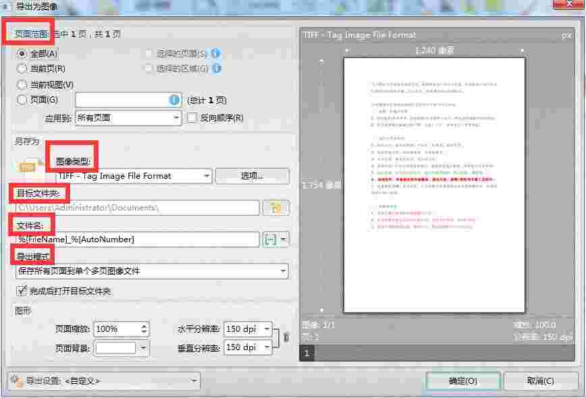Enable the 反向顺序(R) checkbox
Screen dimensions: 586x398
[x=191, y=118]
